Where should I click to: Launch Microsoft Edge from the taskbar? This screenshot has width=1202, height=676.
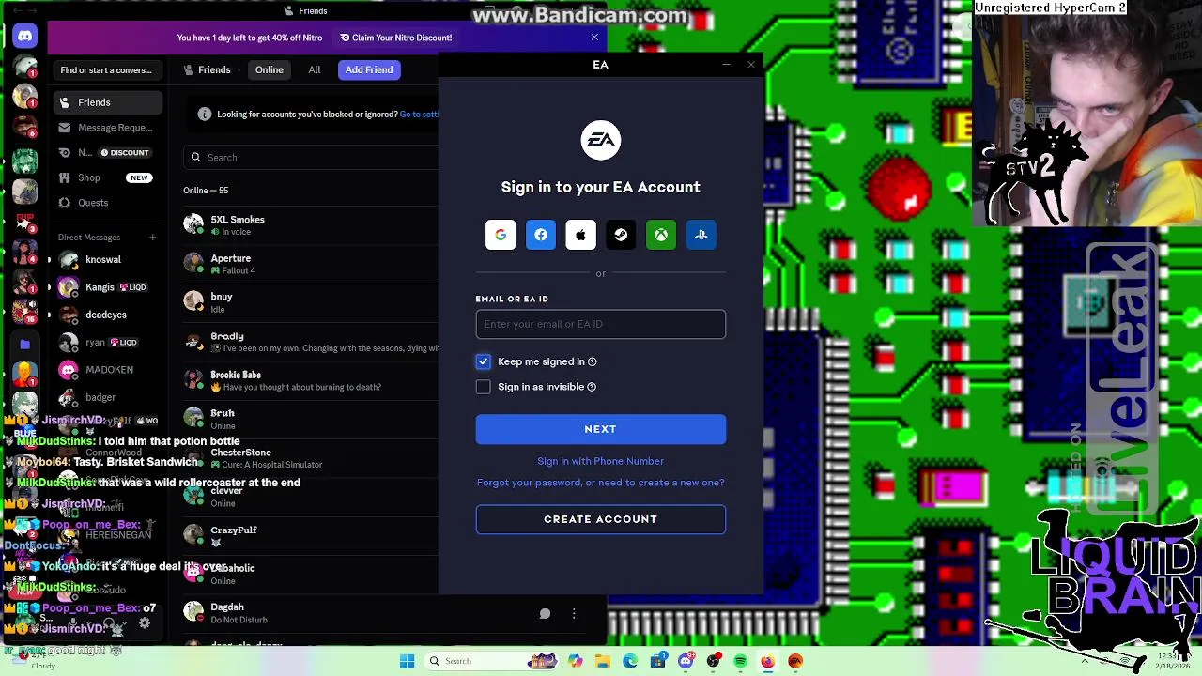(x=630, y=661)
